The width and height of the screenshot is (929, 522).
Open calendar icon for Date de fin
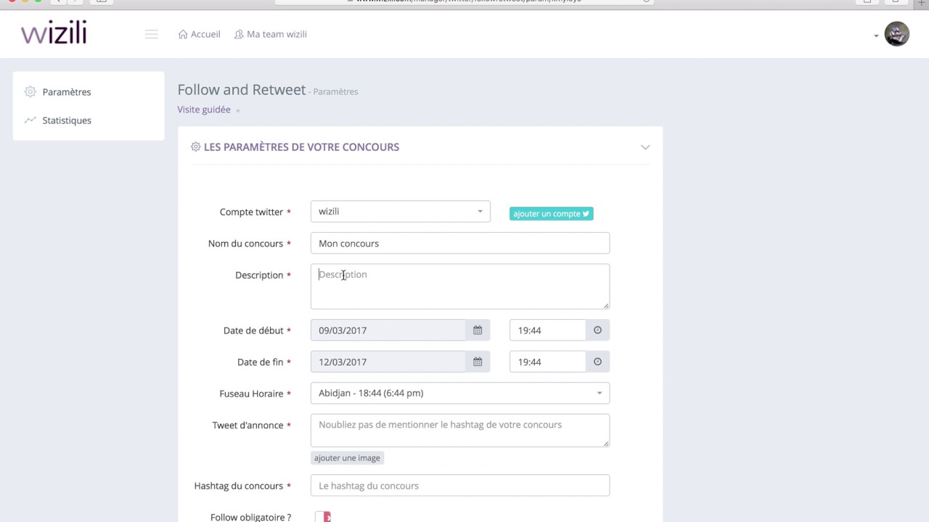click(478, 362)
